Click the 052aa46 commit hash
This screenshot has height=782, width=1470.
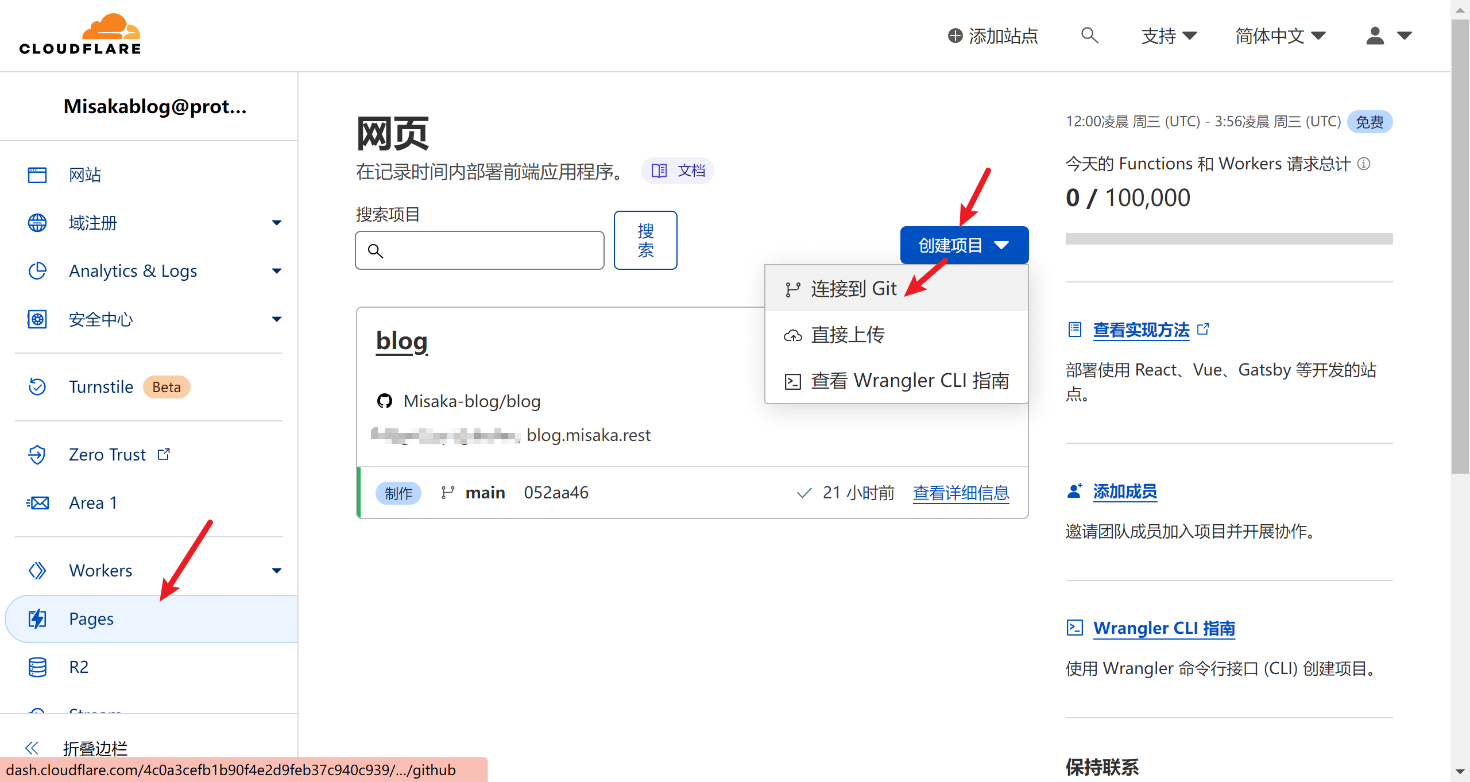(x=556, y=493)
